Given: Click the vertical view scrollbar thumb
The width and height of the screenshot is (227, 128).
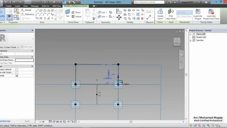Looking at the screenshot, I should (186, 75).
